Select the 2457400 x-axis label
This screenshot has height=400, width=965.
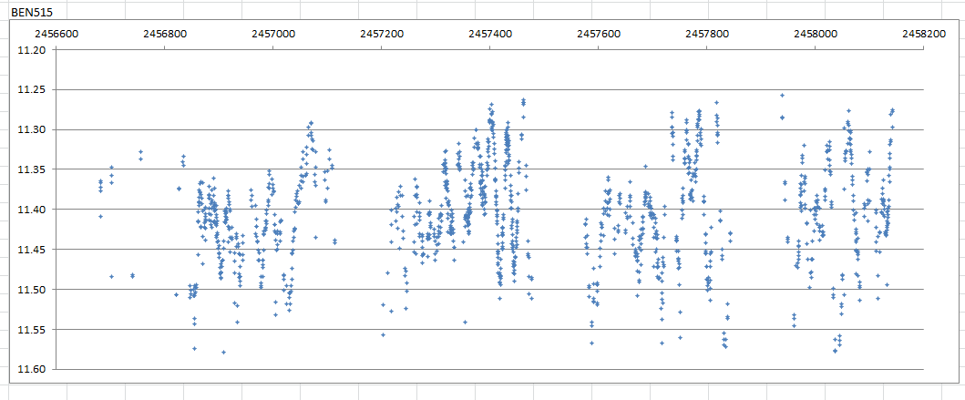(x=490, y=34)
